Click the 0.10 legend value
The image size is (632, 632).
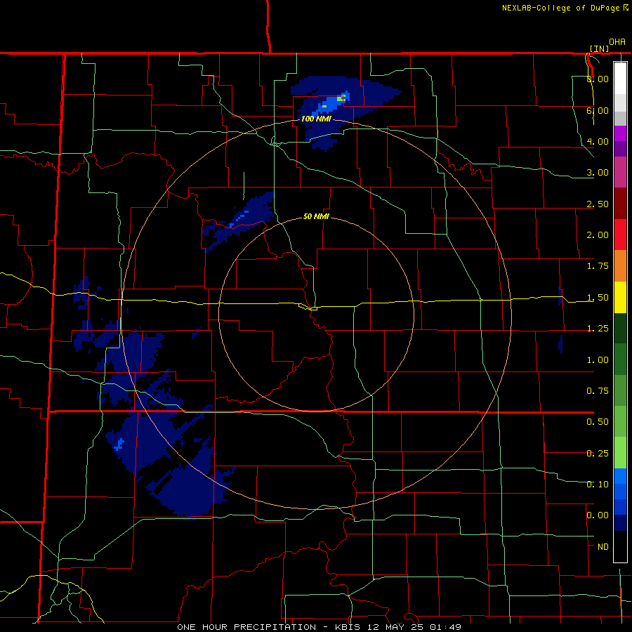pyautogui.click(x=598, y=485)
